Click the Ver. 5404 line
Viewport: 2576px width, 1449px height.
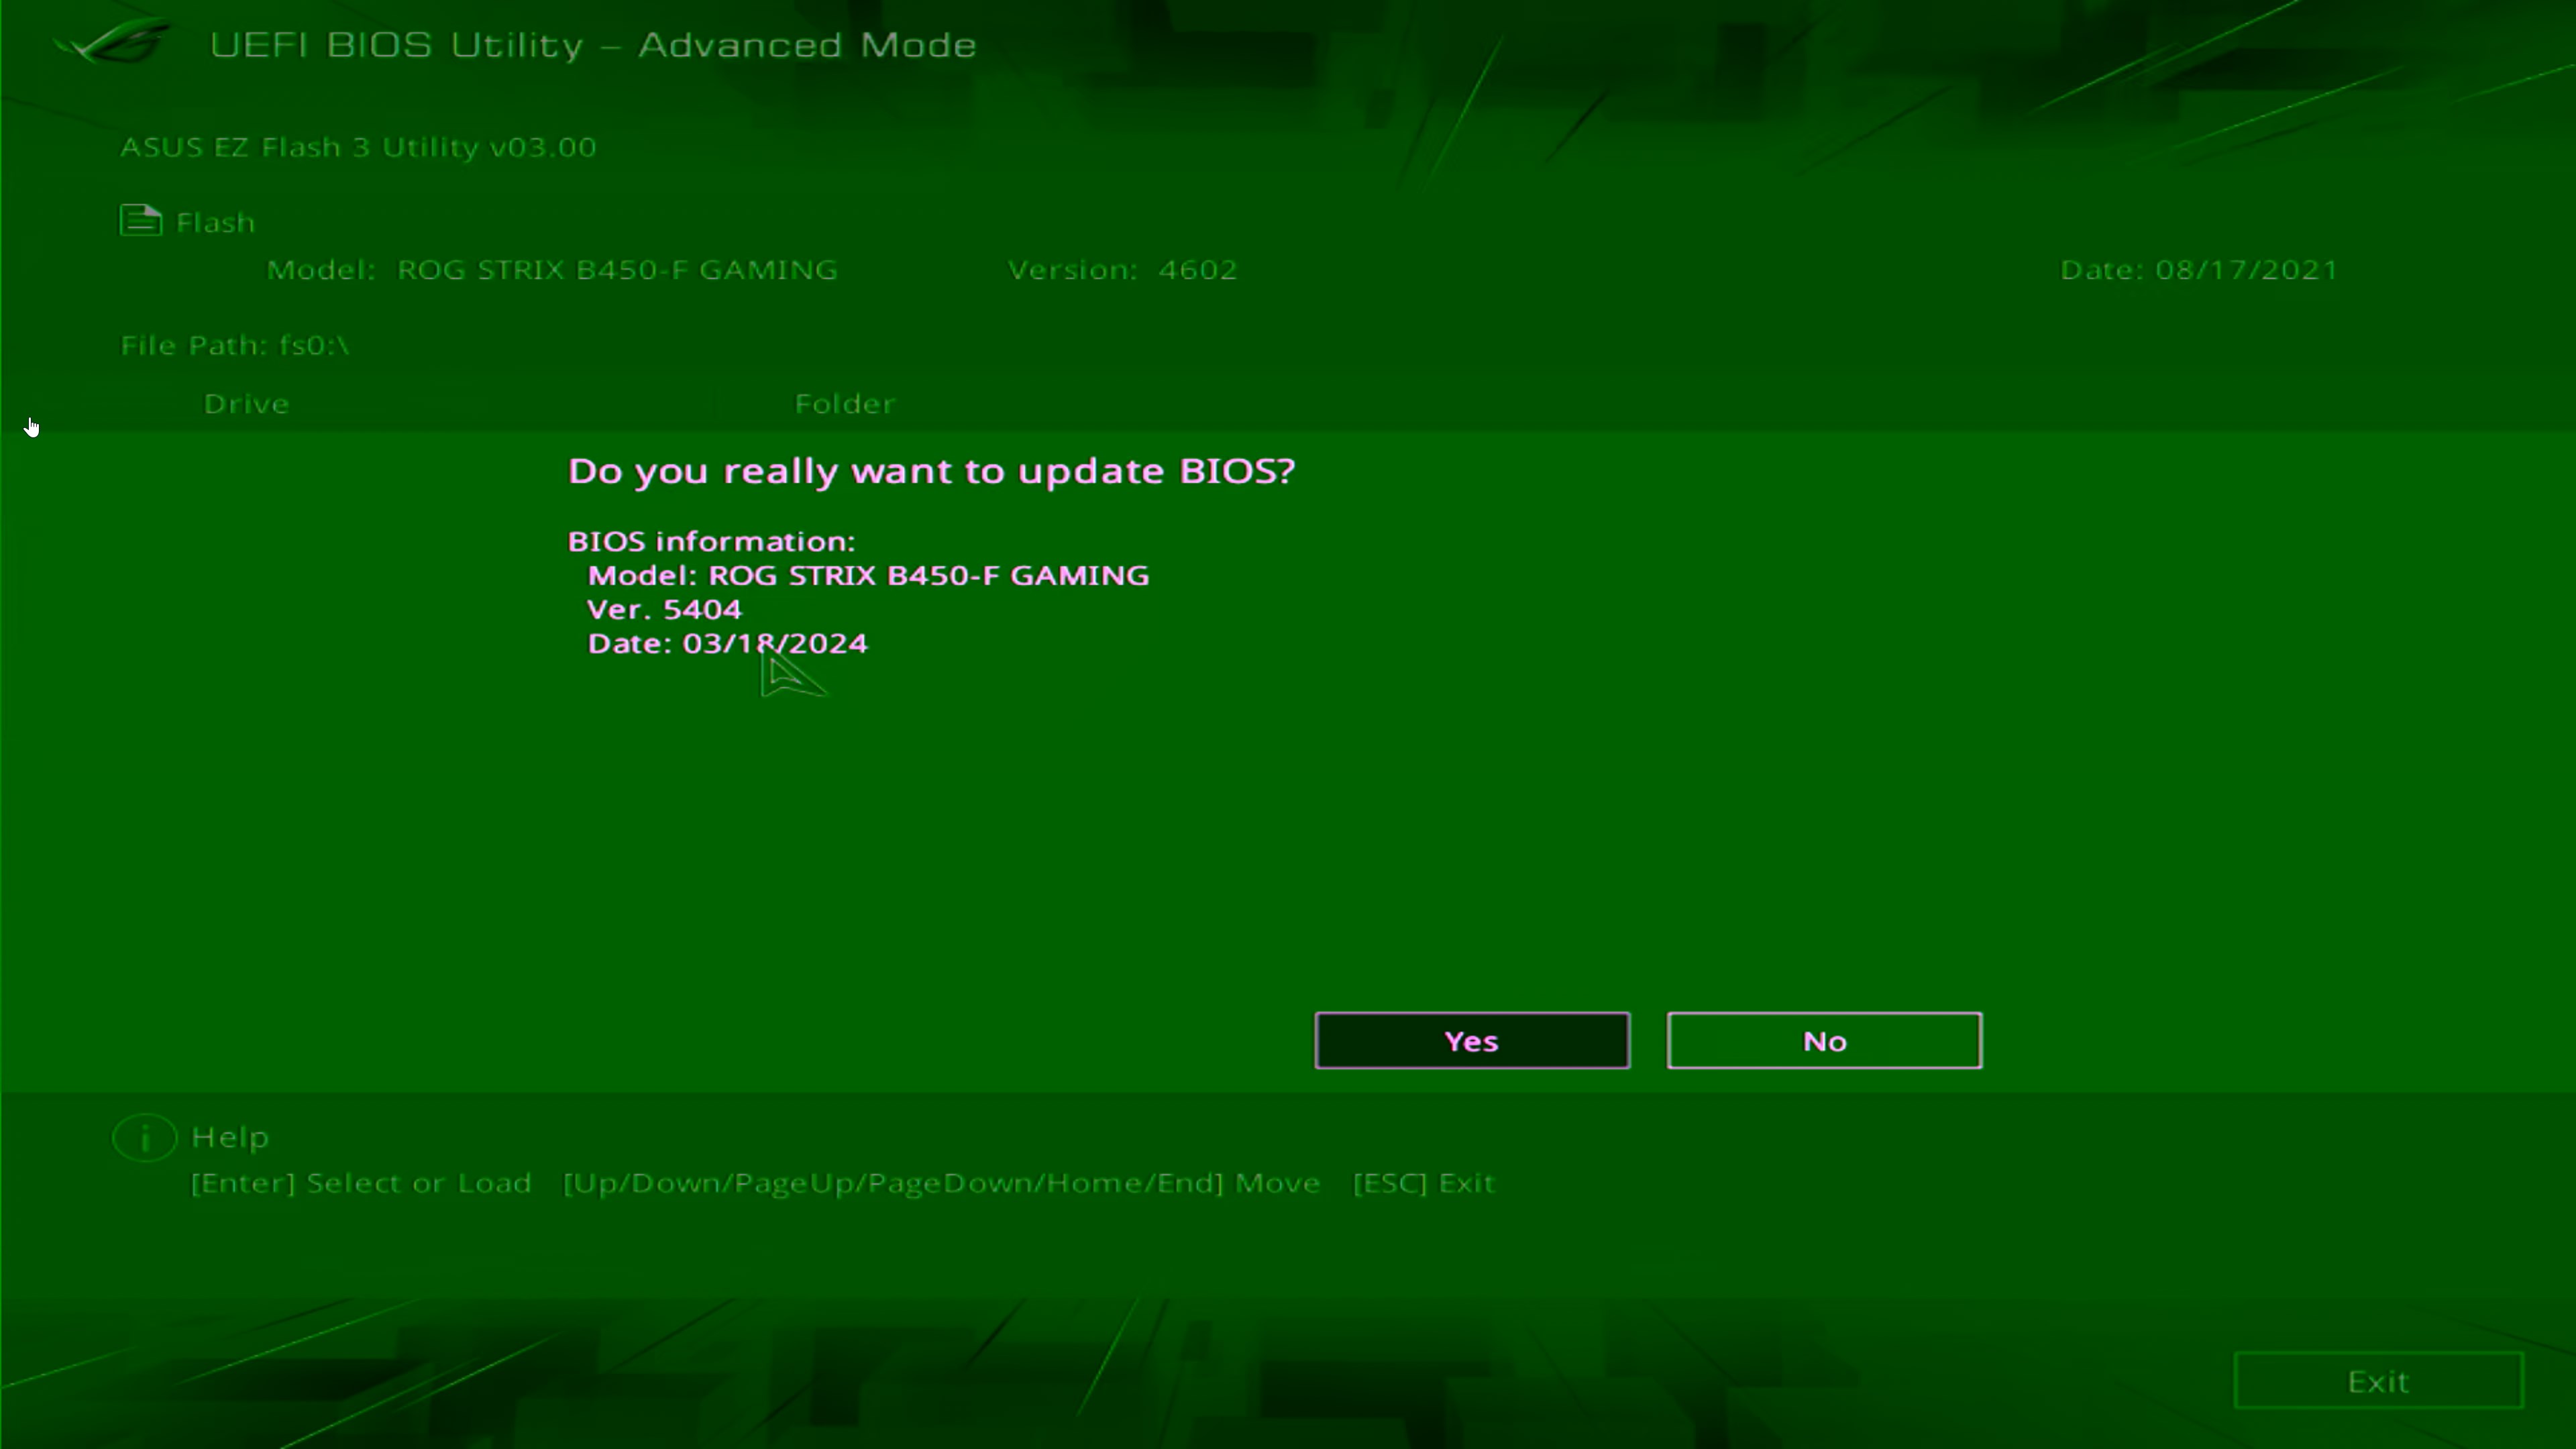coord(664,609)
